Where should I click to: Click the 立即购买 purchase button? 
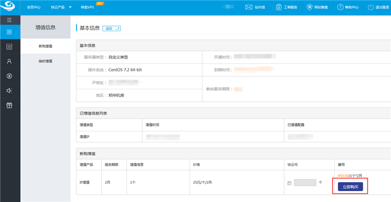click(350, 187)
